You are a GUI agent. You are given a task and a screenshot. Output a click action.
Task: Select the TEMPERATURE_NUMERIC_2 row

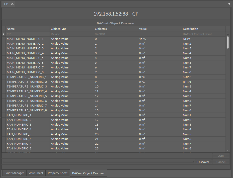pyautogui.click(x=27, y=82)
